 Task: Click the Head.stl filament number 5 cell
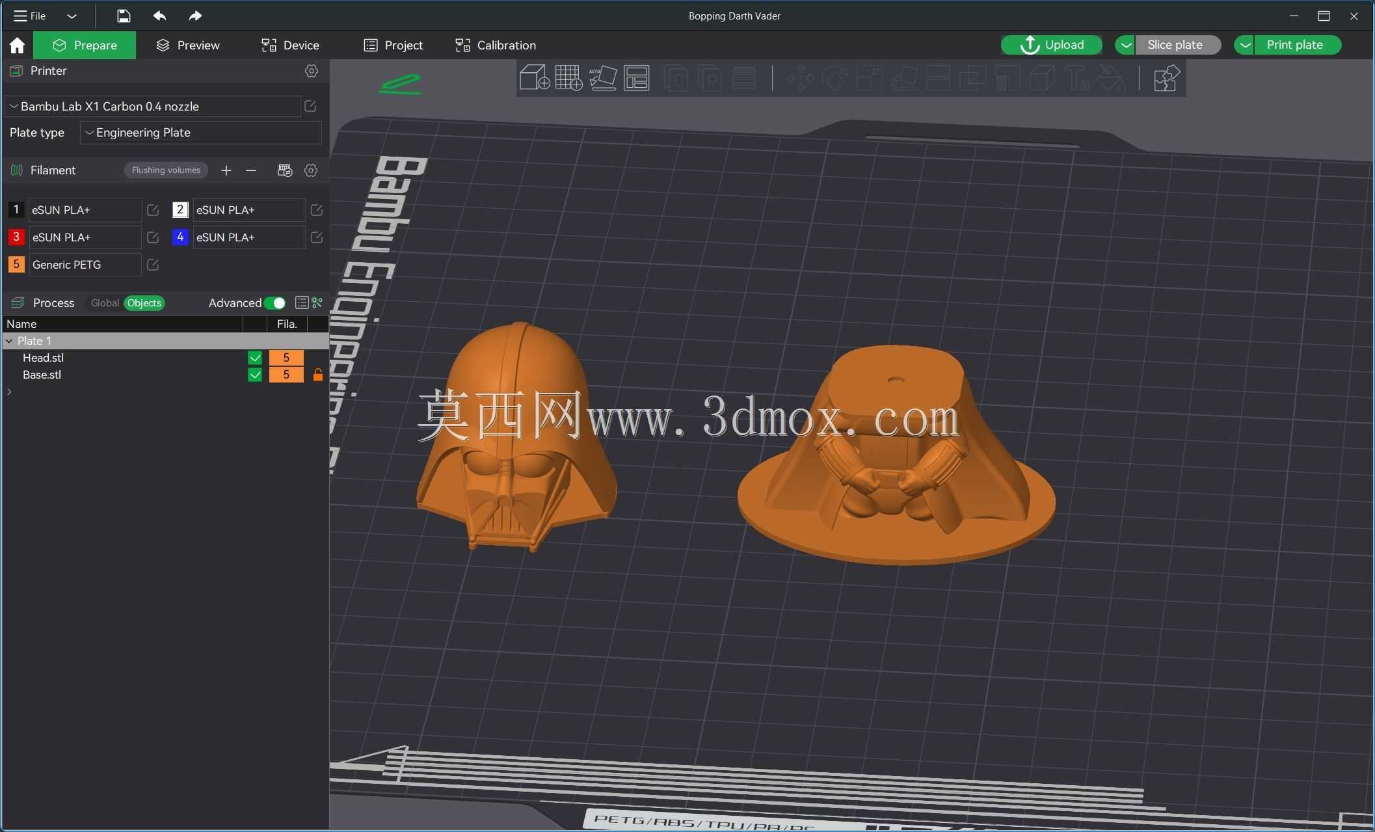tap(286, 358)
